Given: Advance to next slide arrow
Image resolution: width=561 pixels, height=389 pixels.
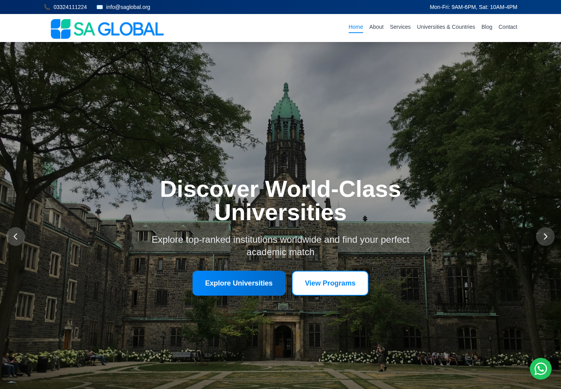Looking at the screenshot, I should pos(545,237).
